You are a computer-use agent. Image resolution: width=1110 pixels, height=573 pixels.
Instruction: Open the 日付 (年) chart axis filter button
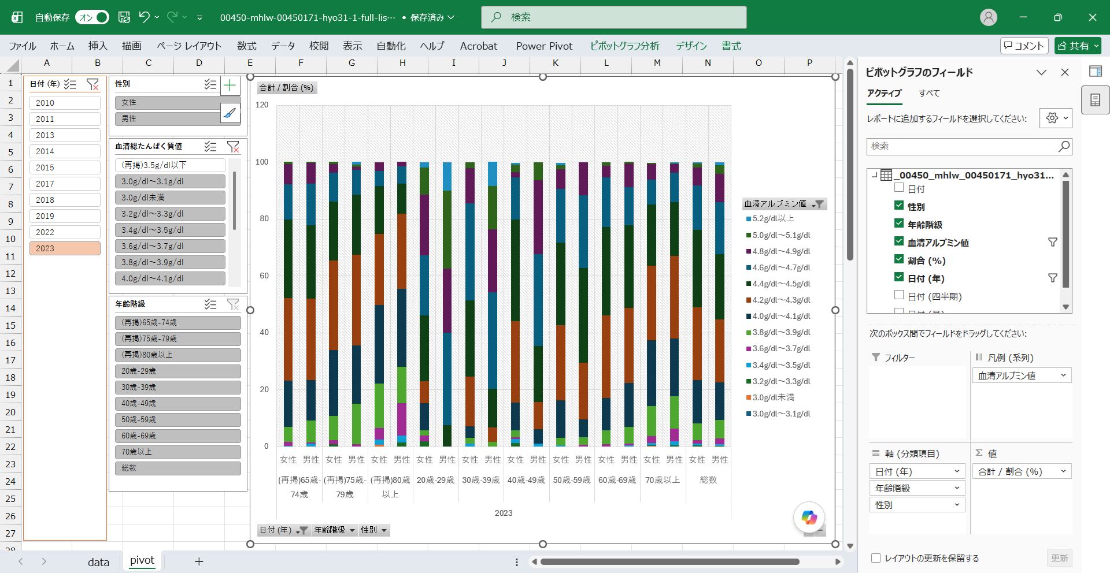(x=283, y=530)
